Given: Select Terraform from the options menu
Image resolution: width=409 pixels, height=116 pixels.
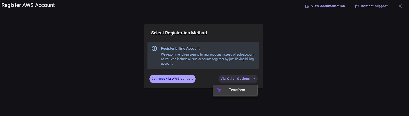Looking at the screenshot, I should [x=235, y=90].
